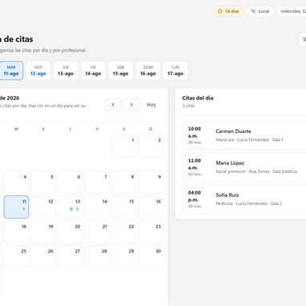This screenshot has width=306, height=306.
Task: Select day 7 in the calendar
Action: [97, 182]
